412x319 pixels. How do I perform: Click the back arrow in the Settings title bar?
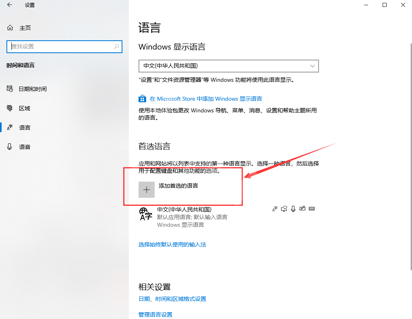pos(10,5)
